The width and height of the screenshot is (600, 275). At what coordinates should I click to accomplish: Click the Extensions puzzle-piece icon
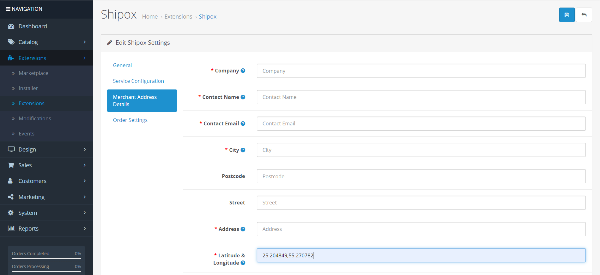tap(11, 58)
